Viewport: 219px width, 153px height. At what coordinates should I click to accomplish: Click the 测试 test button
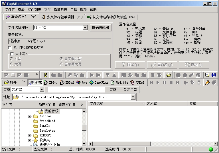pos(130,65)
